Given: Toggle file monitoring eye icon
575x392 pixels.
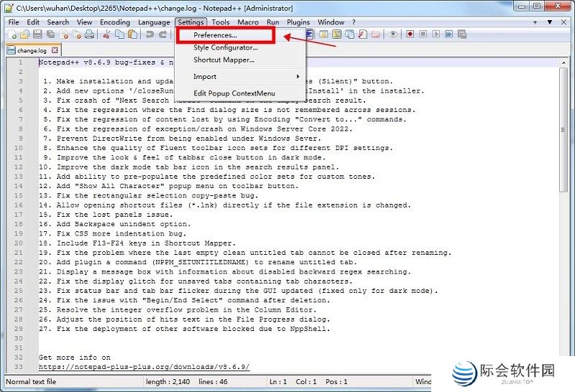Looking at the screenshot, I should pyautogui.click(x=392, y=34).
